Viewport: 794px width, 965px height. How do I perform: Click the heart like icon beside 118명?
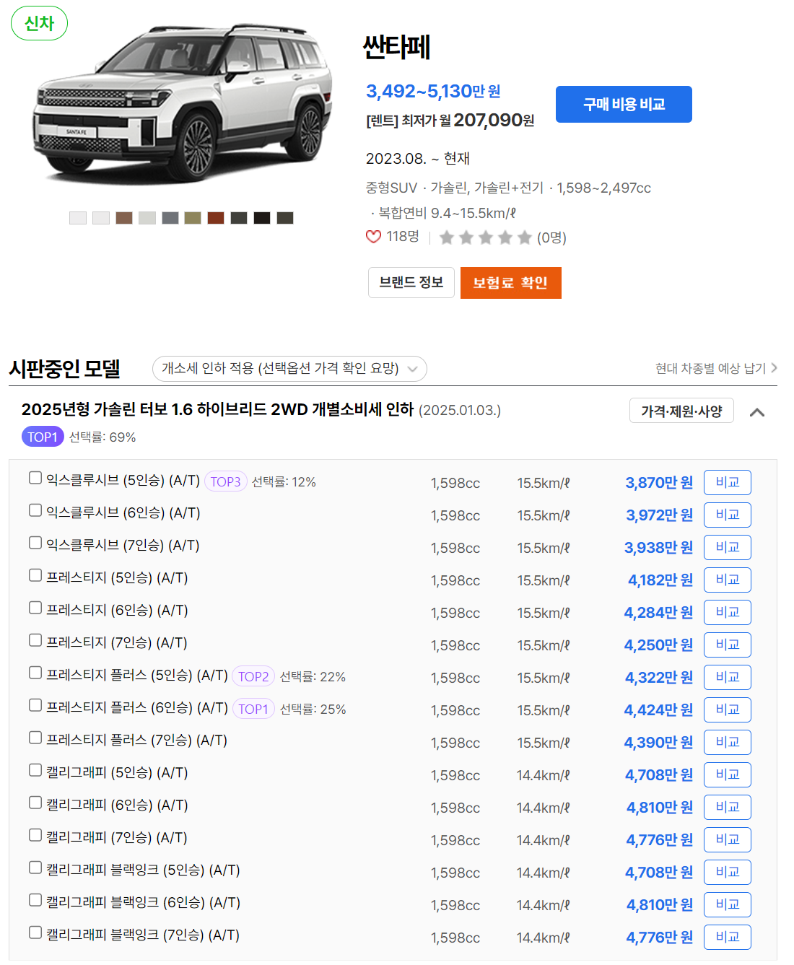point(373,237)
